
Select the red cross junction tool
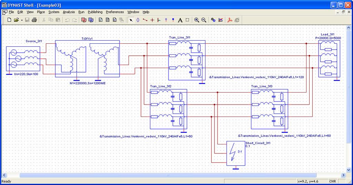[x=152, y=20]
